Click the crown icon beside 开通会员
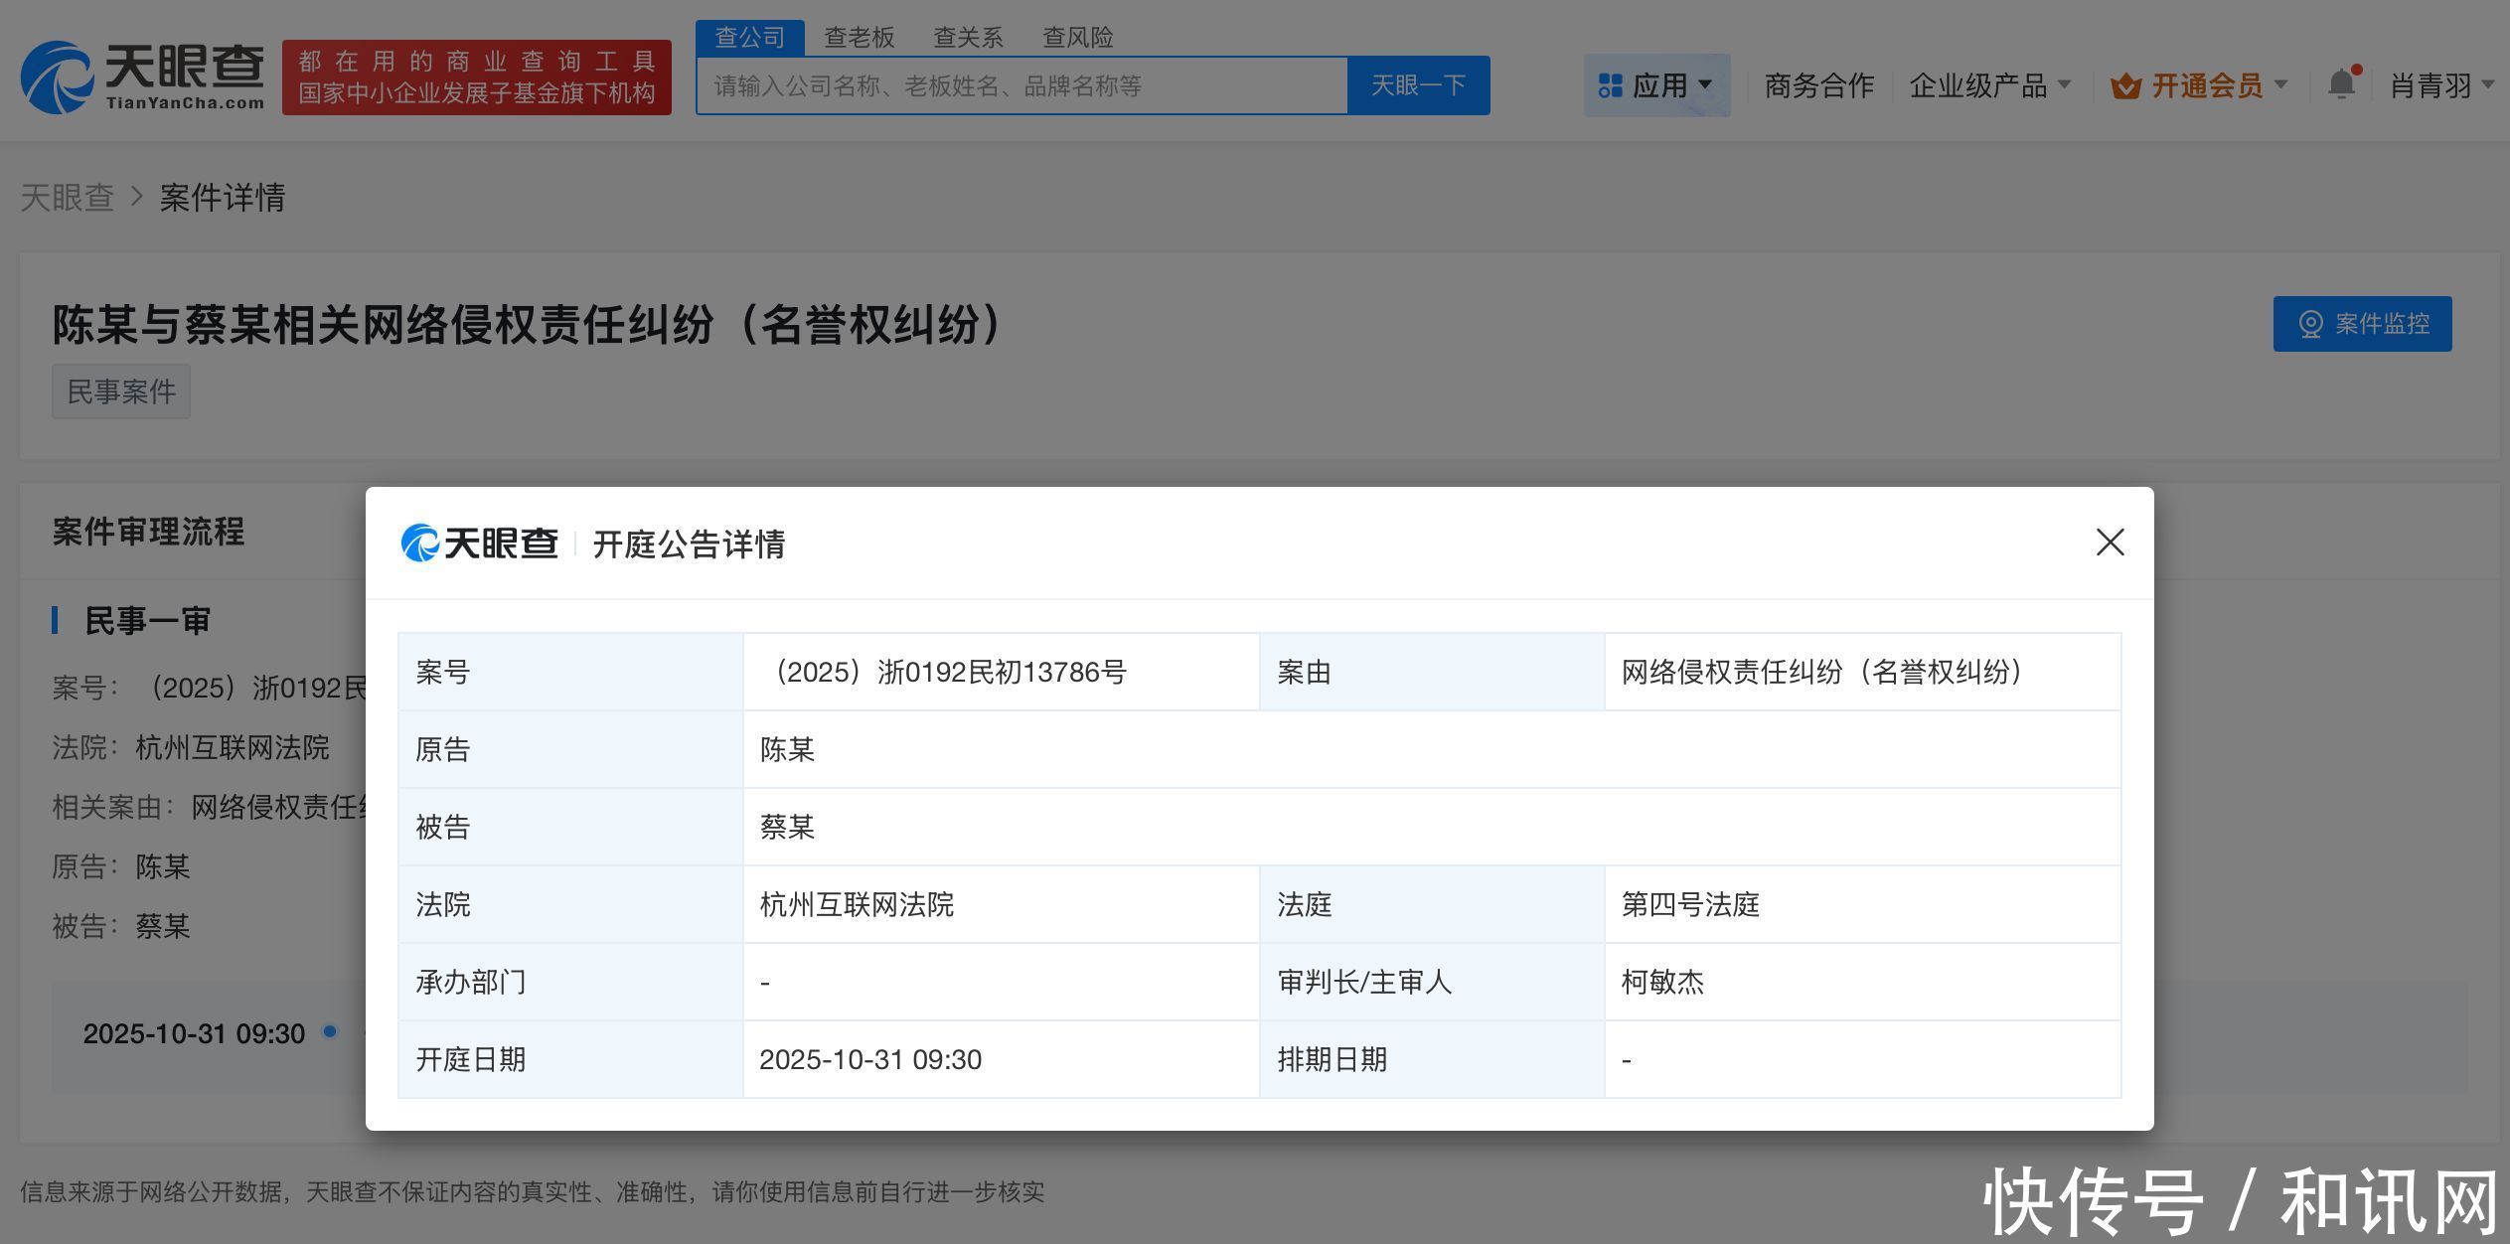2510x1244 pixels. (x=2125, y=86)
